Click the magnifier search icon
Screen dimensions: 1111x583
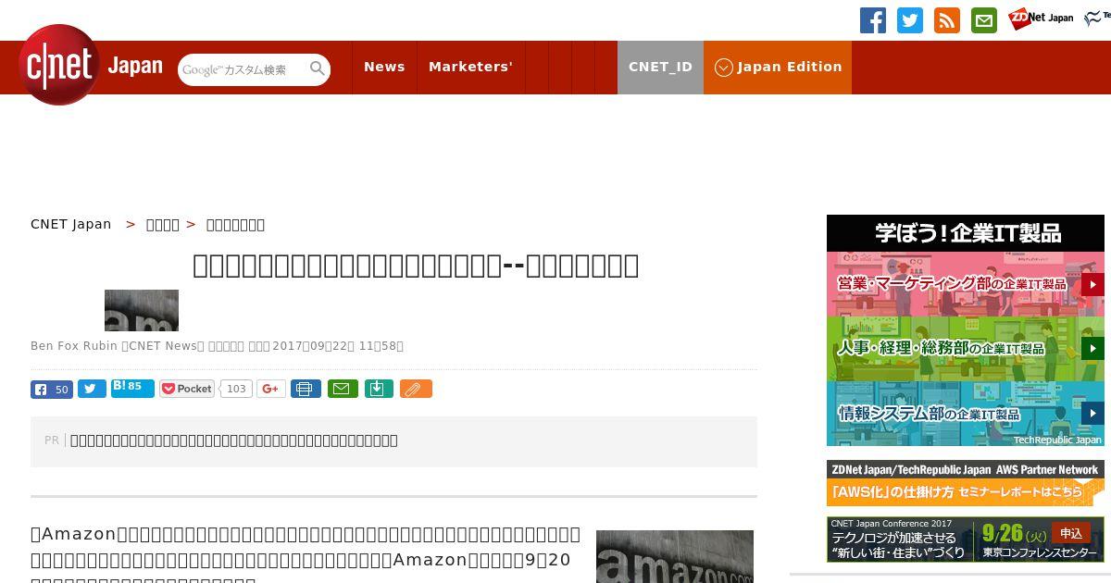318,68
